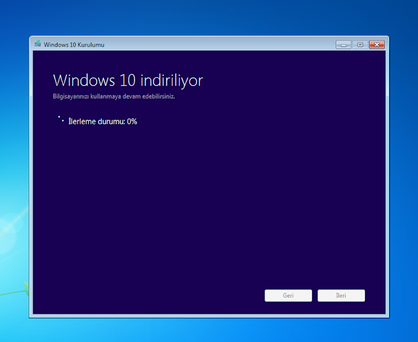Click 'İlerleme durumu: 0%' progress text

(103, 122)
